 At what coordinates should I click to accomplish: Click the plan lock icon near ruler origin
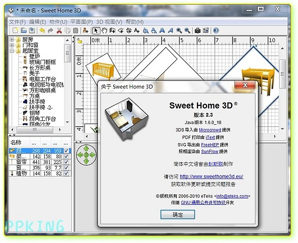(x=79, y=40)
